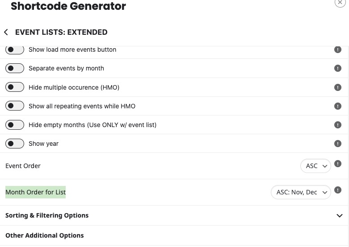This screenshot has width=349, height=247.
Task: Switch on Show load more events button
Action: (15, 49)
